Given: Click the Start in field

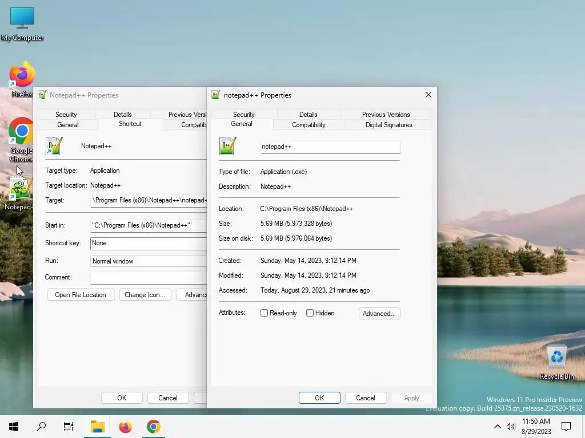Looking at the screenshot, I should pos(149,225).
